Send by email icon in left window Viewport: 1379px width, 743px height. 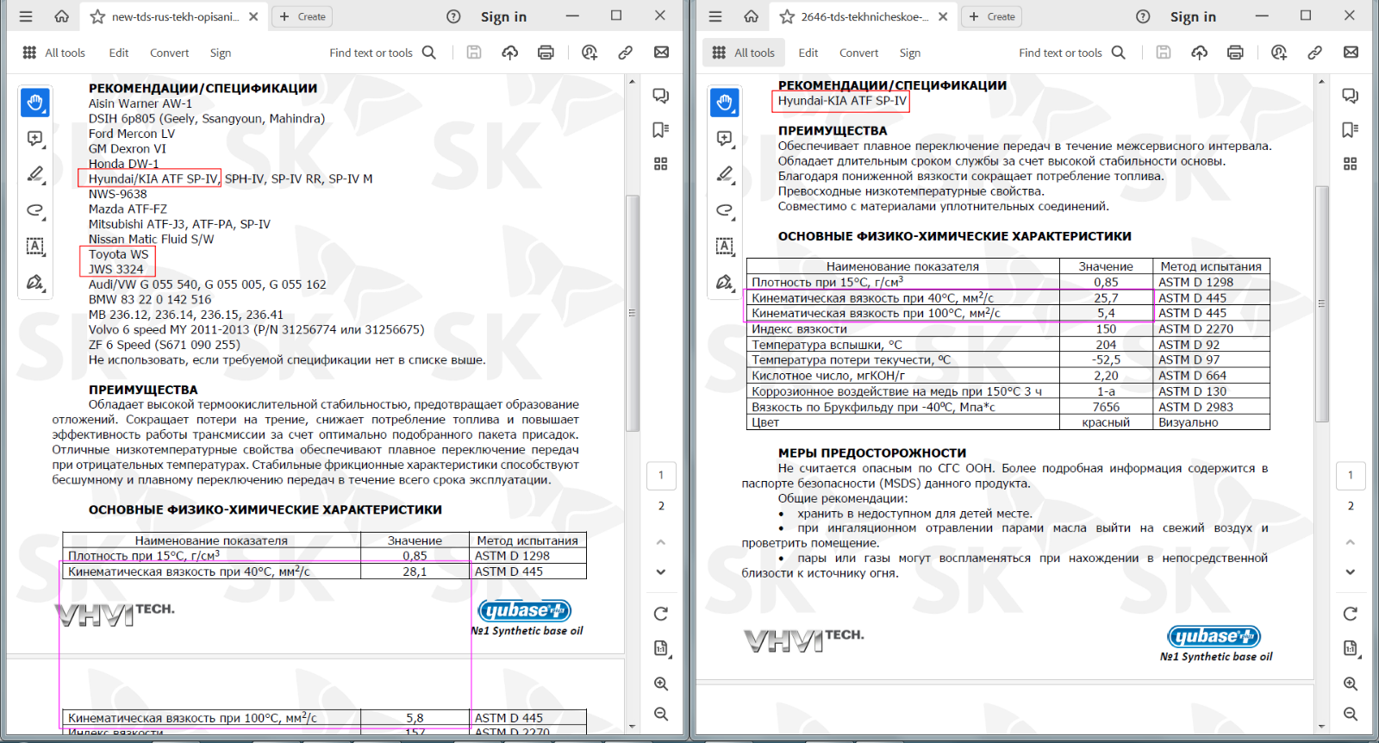[661, 53]
